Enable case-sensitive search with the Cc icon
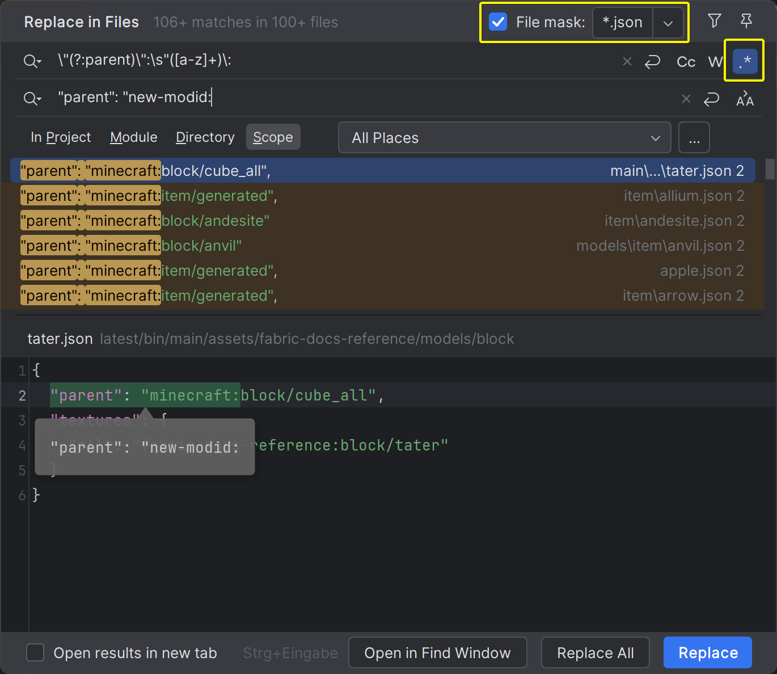This screenshot has height=674, width=777. (685, 61)
